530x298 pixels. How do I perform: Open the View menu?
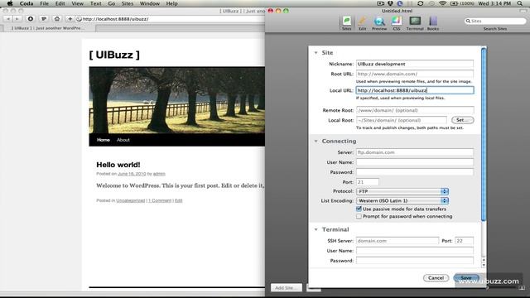pos(77,3)
